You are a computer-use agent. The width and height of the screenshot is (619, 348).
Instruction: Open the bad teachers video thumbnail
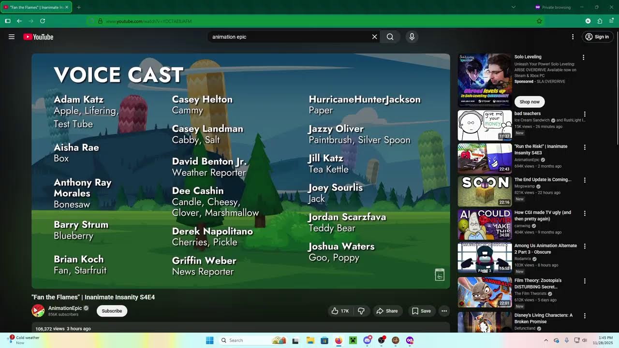pyautogui.click(x=485, y=125)
